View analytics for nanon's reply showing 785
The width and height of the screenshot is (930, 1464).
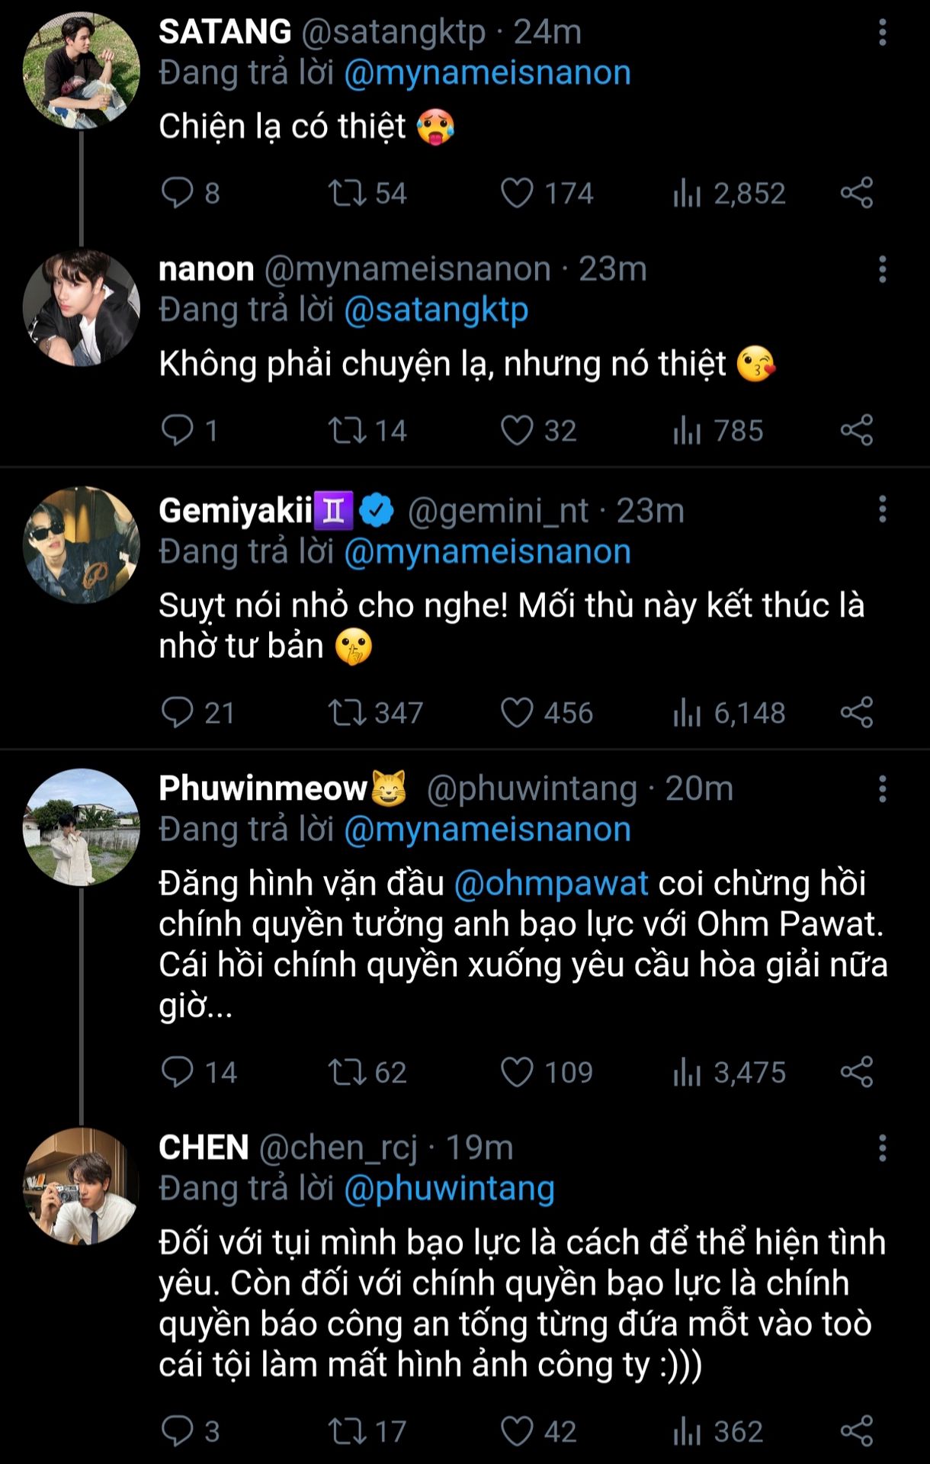687,430
